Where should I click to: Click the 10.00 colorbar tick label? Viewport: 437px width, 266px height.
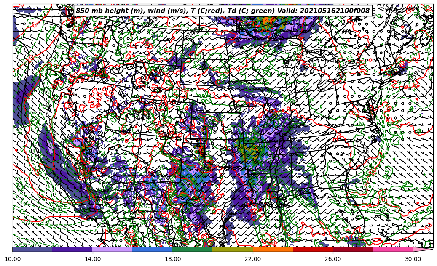13,259
